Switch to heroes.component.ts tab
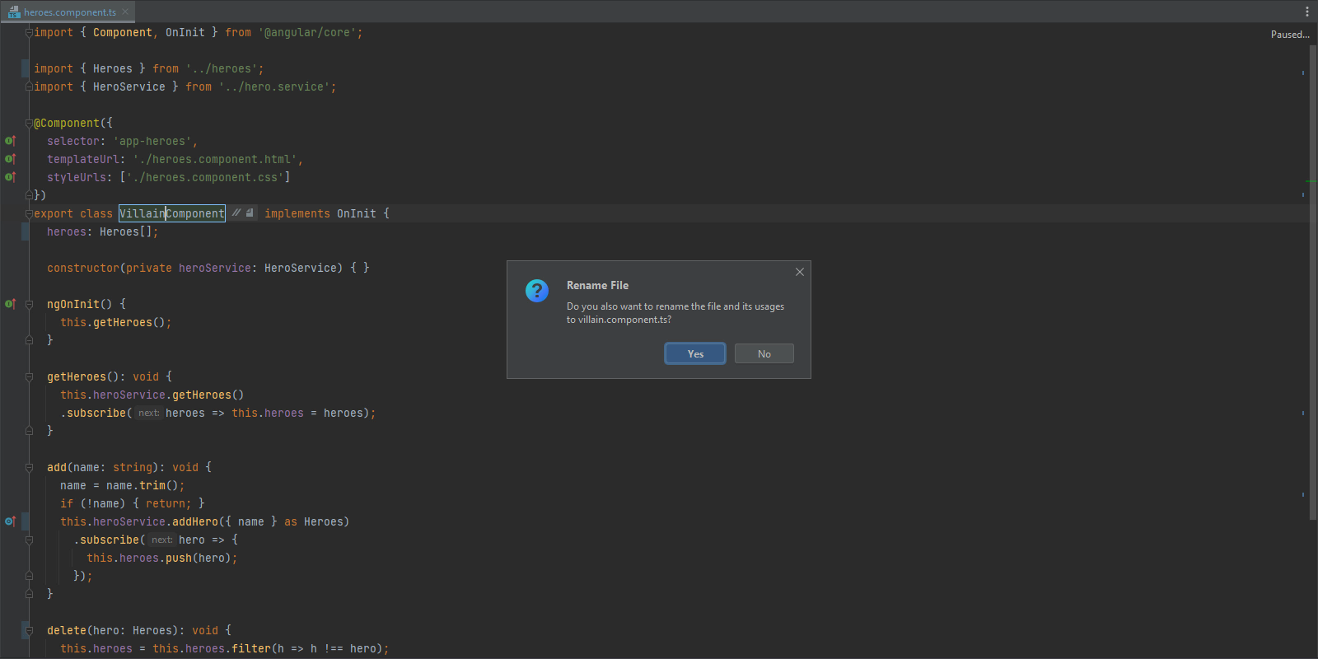The image size is (1318, 659). (x=68, y=12)
